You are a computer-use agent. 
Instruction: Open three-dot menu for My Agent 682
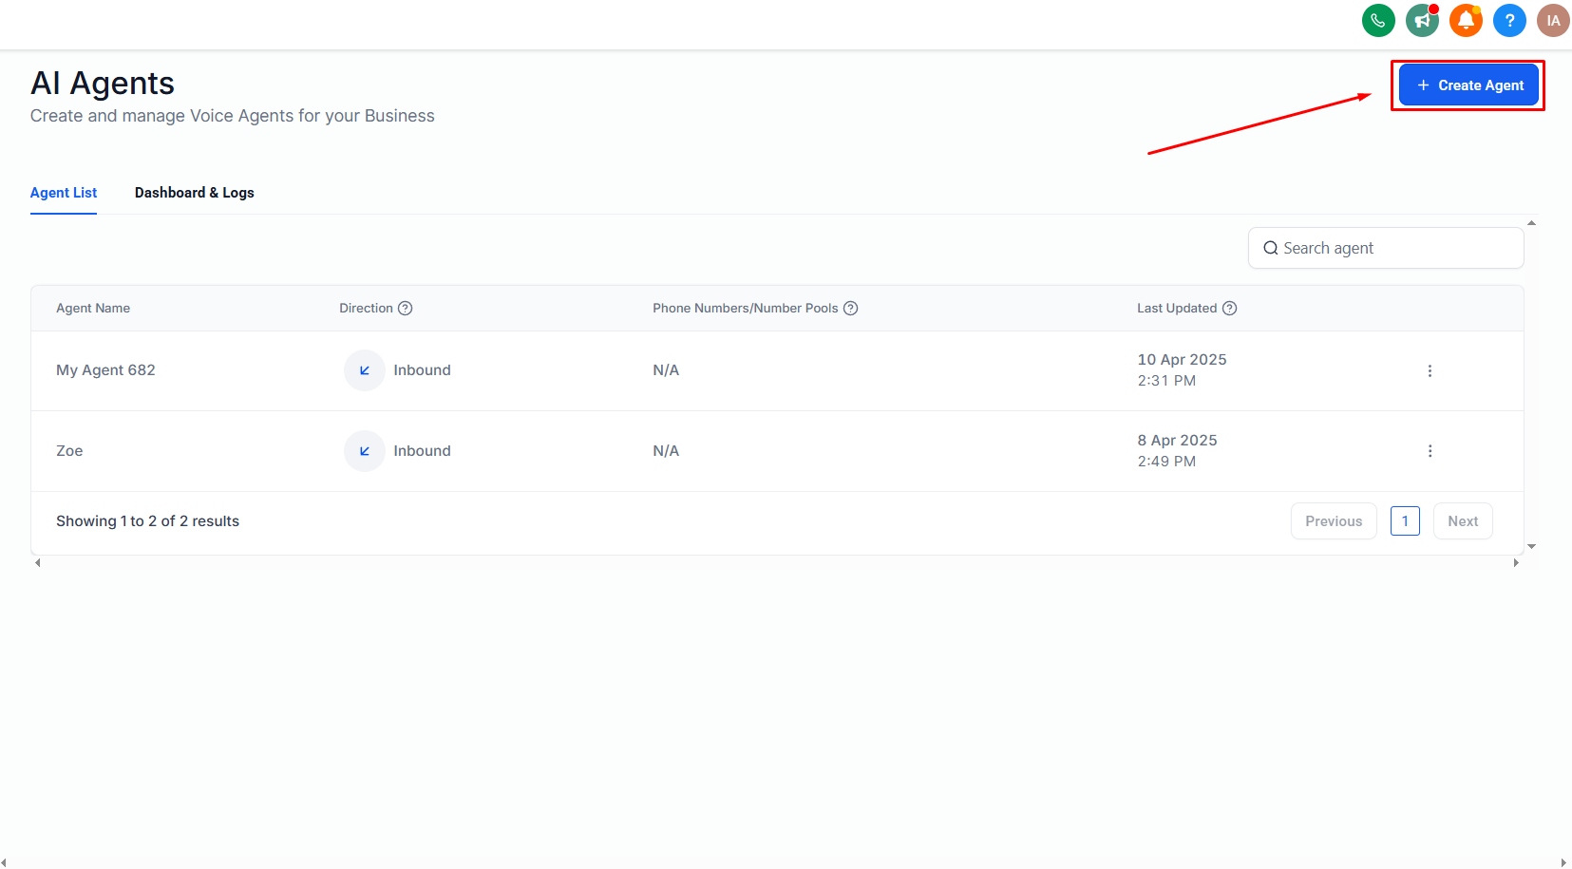click(1430, 371)
